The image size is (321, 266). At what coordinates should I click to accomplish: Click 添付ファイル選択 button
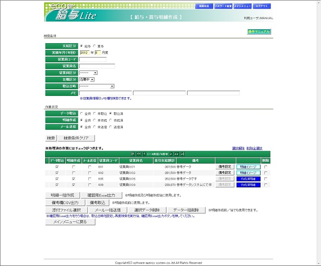tap(67, 210)
